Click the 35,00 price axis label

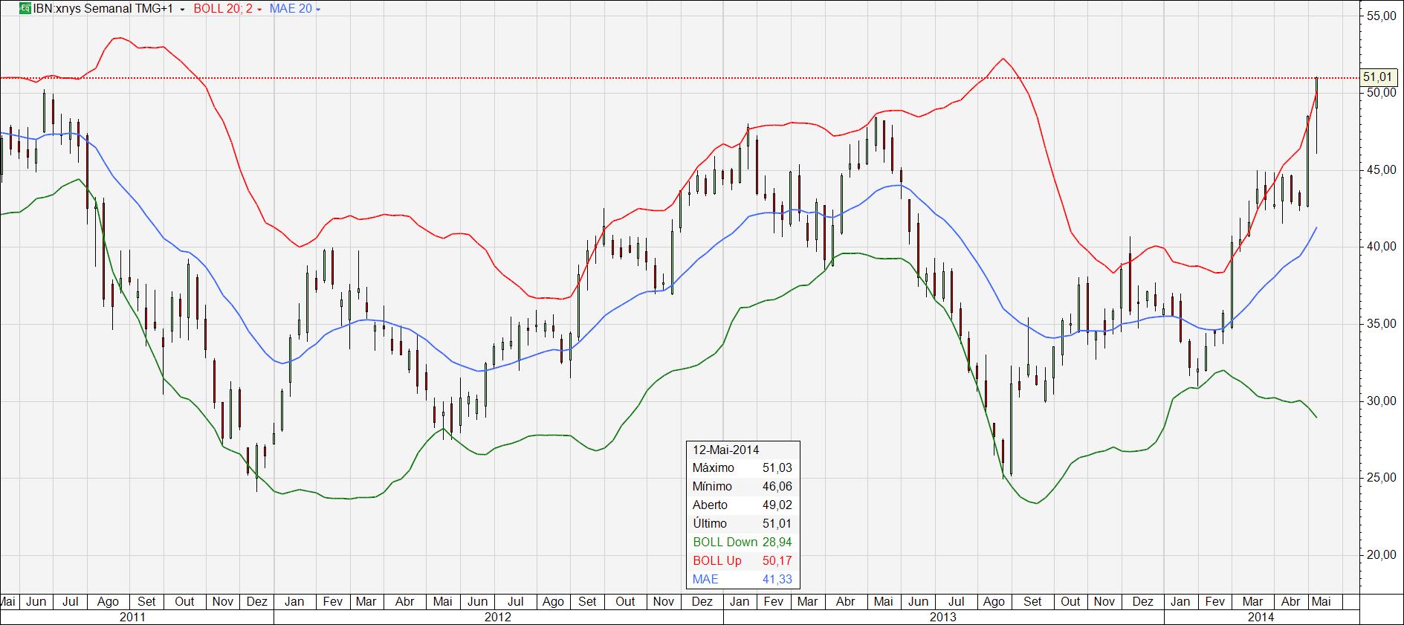tap(1381, 324)
